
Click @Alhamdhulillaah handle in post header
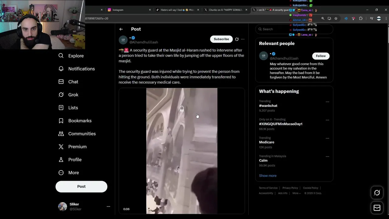144,42
